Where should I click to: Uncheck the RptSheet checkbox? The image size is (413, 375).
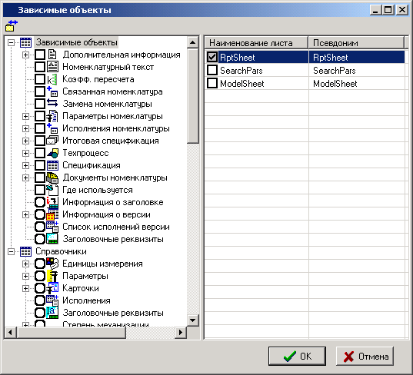212,57
